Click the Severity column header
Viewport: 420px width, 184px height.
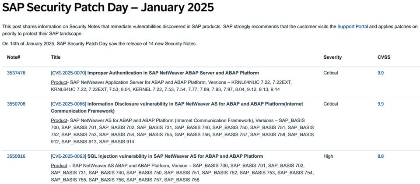[332, 57]
